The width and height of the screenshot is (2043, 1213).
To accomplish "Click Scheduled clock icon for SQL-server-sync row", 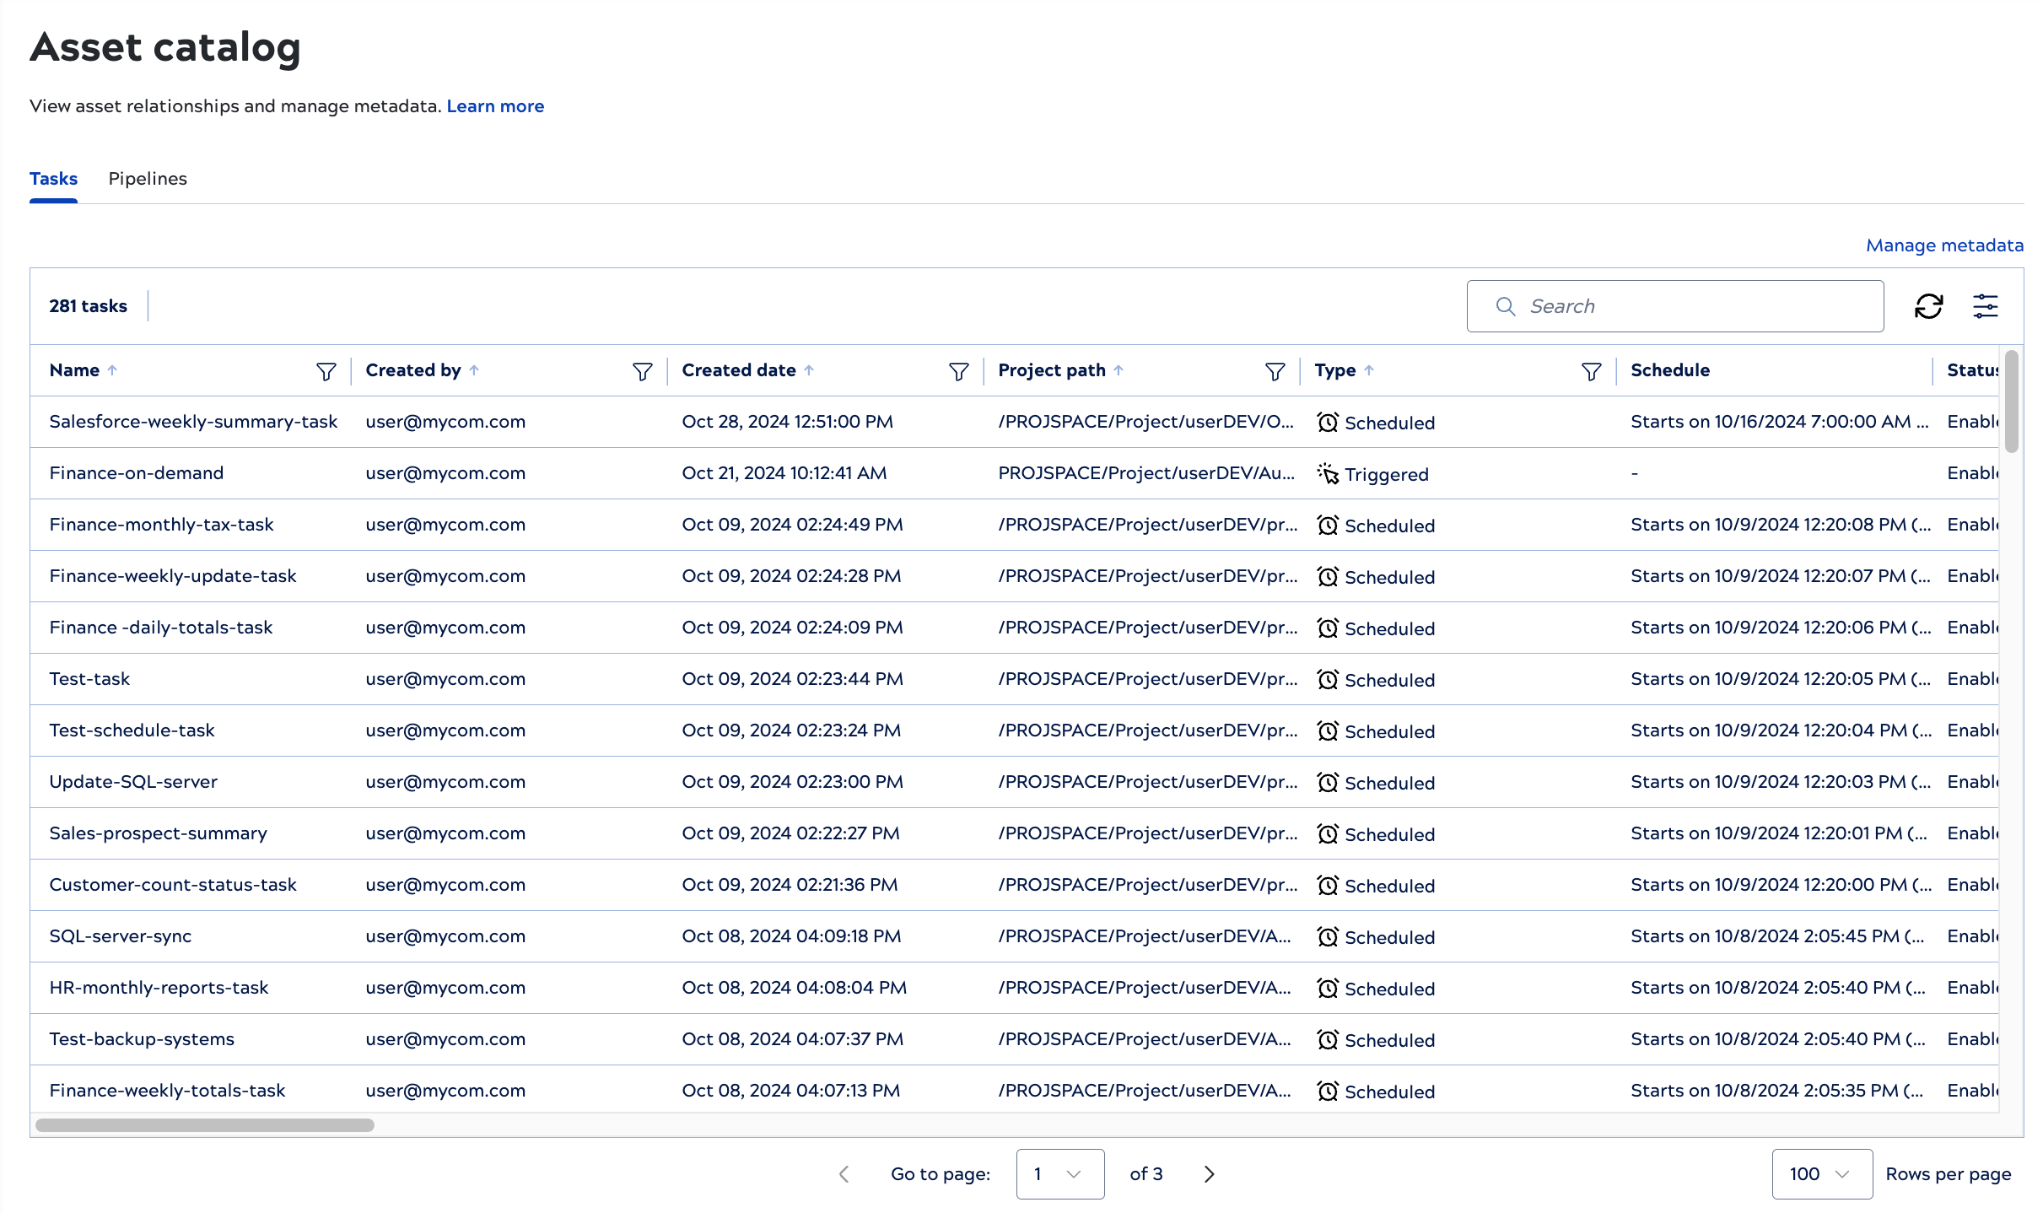I will click(x=1328, y=937).
